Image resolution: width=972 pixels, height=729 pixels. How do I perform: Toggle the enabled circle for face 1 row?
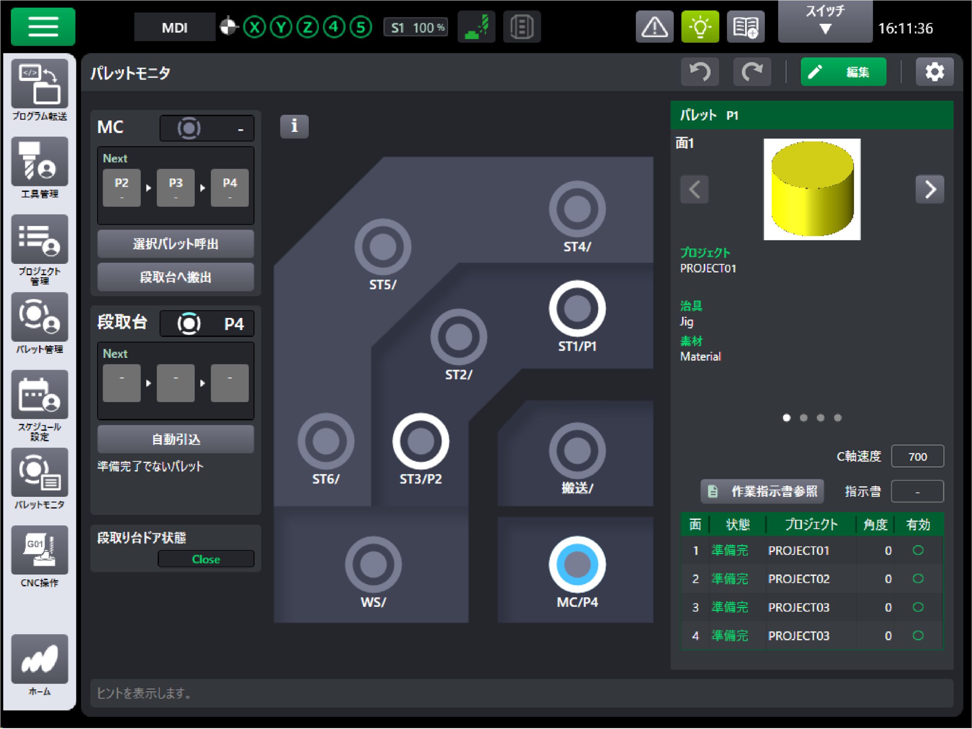coord(918,550)
